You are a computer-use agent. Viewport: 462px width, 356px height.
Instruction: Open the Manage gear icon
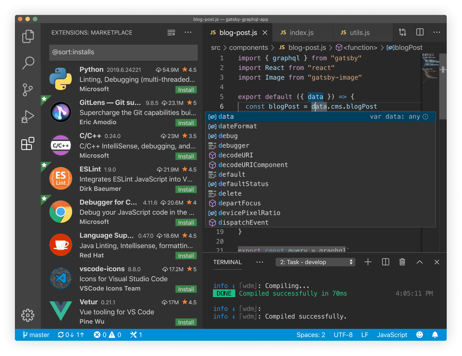click(28, 315)
